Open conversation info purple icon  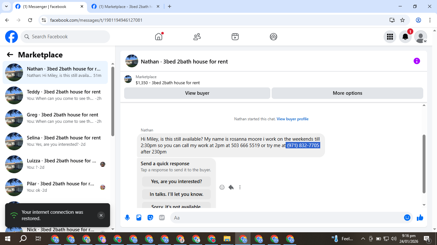coord(417,61)
